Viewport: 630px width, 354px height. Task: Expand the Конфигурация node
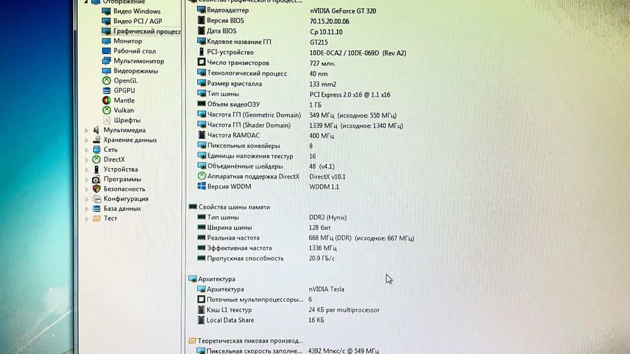point(87,199)
